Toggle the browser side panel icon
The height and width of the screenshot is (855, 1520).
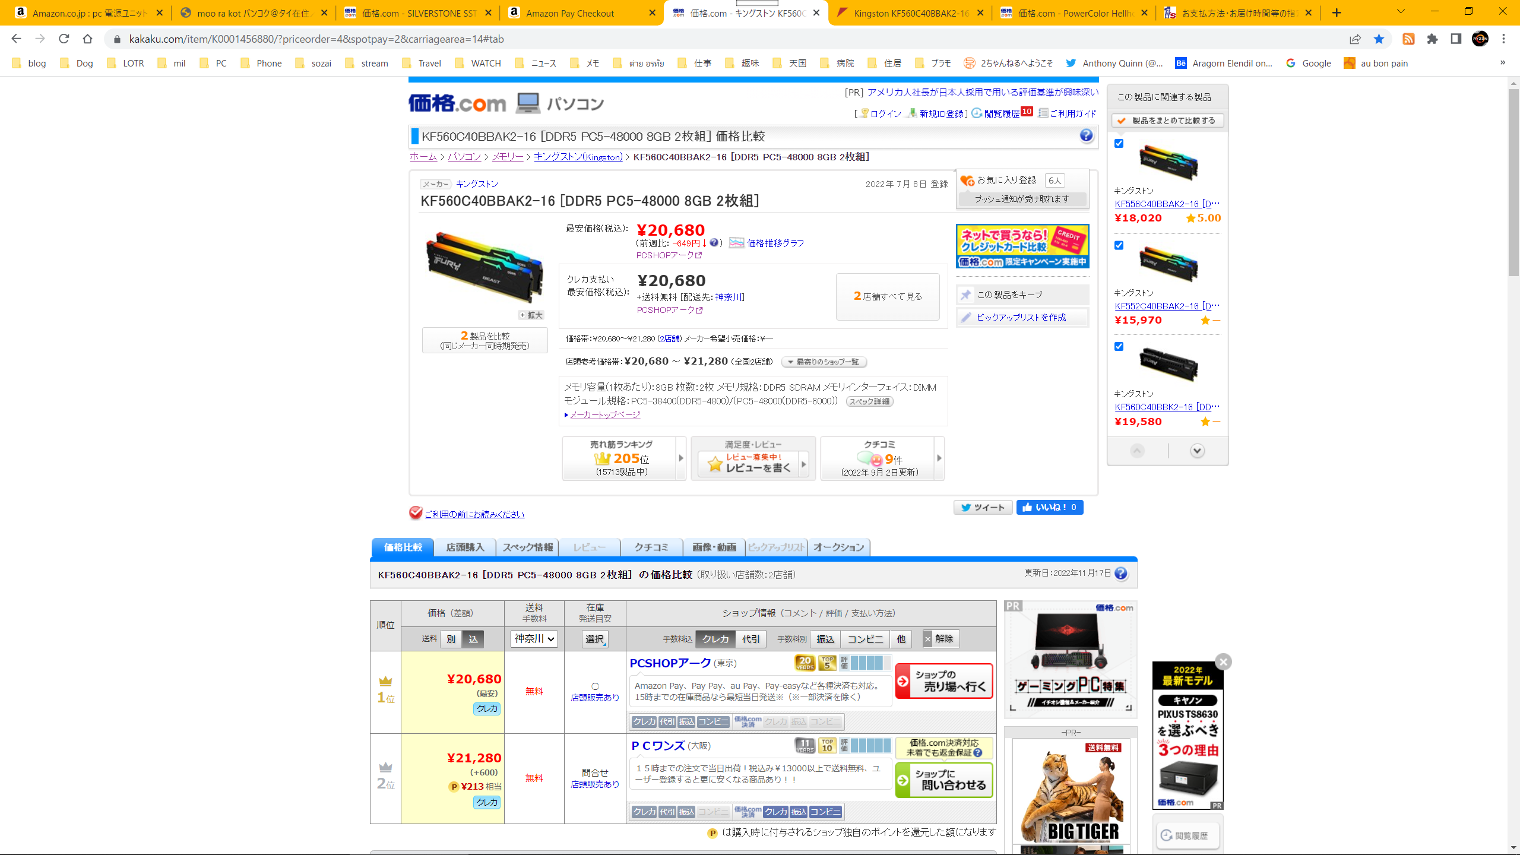pyautogui.click(x=1456, y=39)
